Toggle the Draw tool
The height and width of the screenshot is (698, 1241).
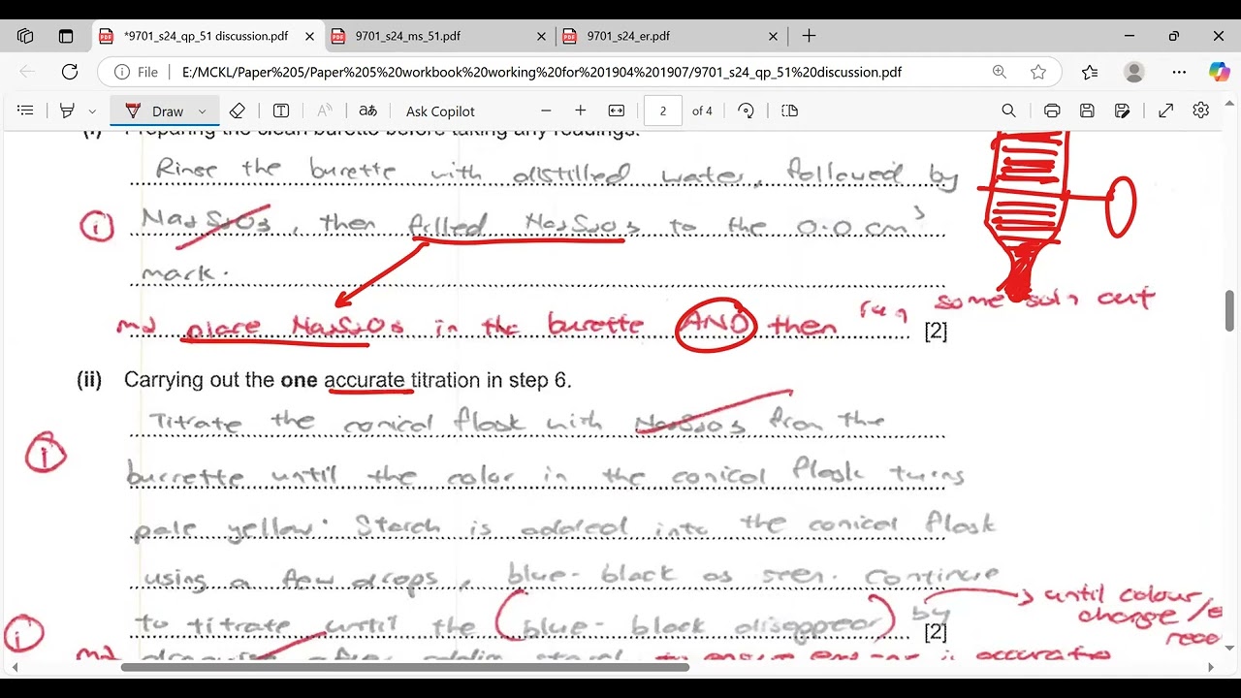(155, 111)
